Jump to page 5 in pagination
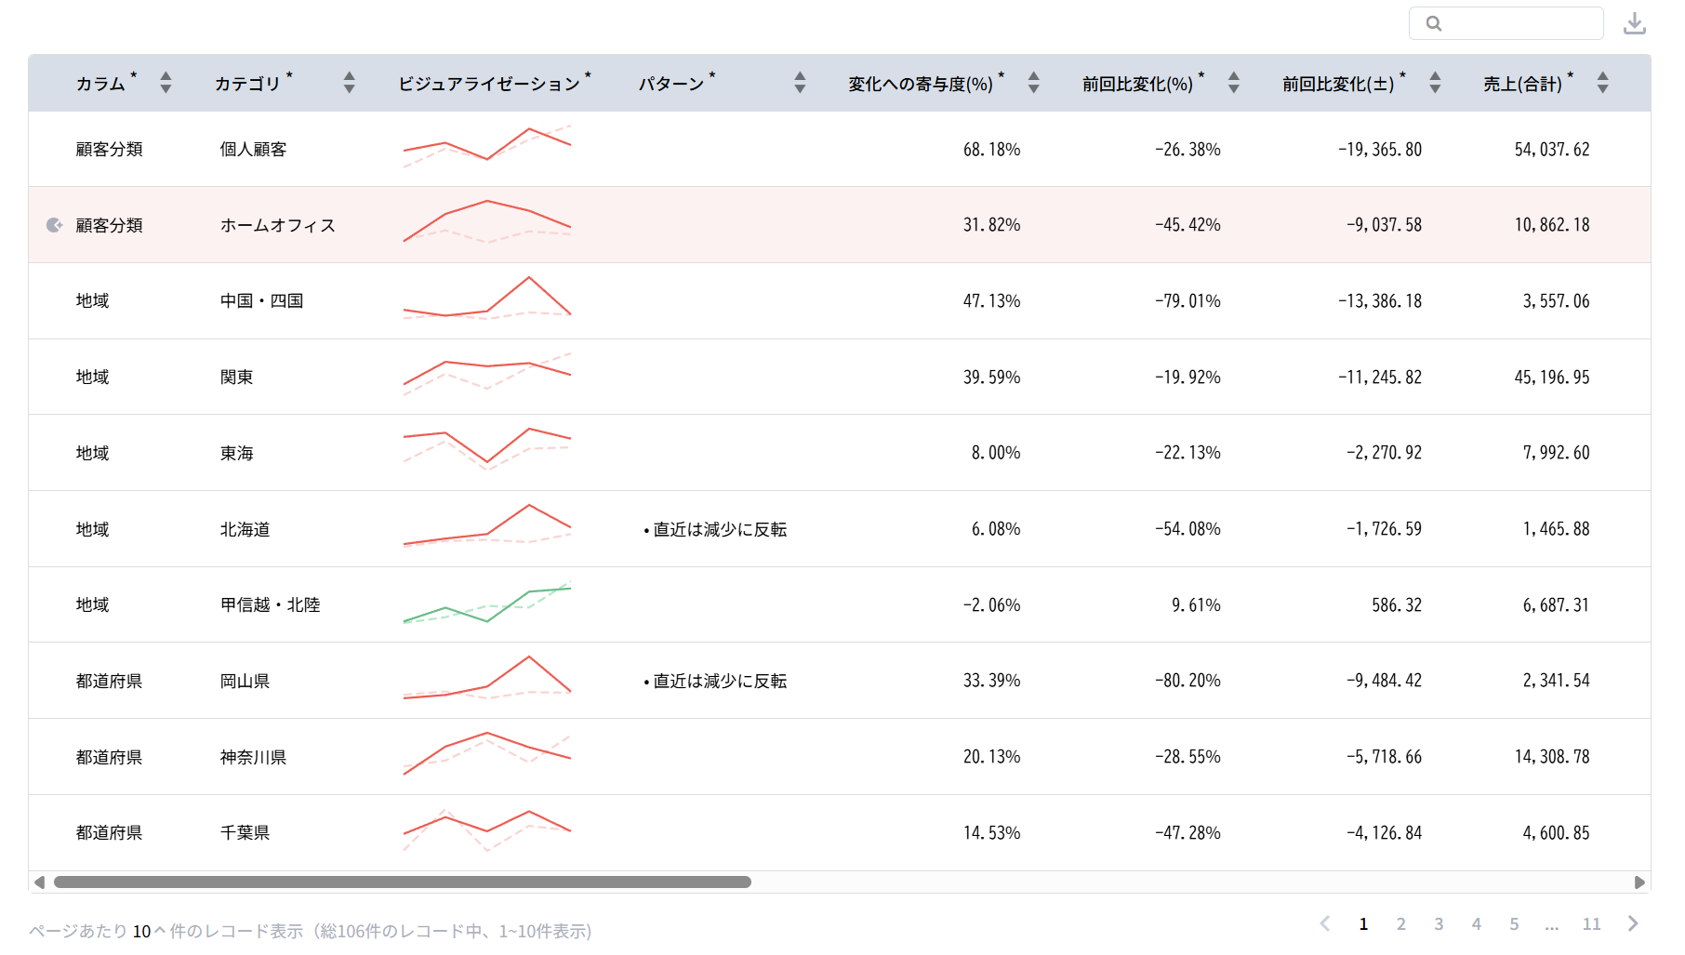The width and height of the screenshot is (1685, 955). tap(1514, 923)
